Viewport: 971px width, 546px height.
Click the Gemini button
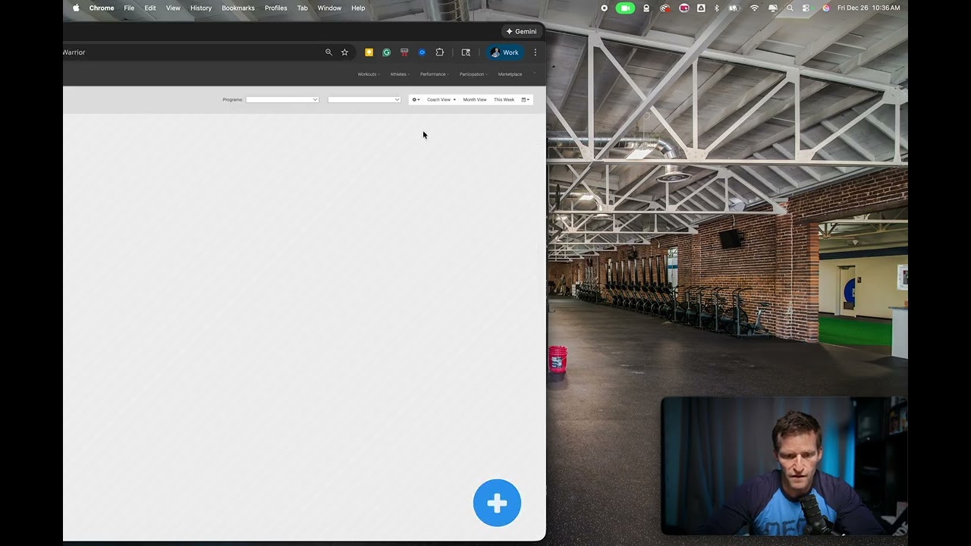pos(521,31)
